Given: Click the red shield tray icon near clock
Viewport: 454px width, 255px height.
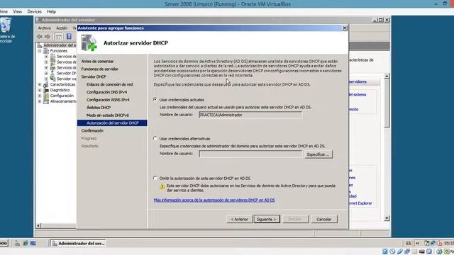Looking at the screenshot, I should point(440,243).
